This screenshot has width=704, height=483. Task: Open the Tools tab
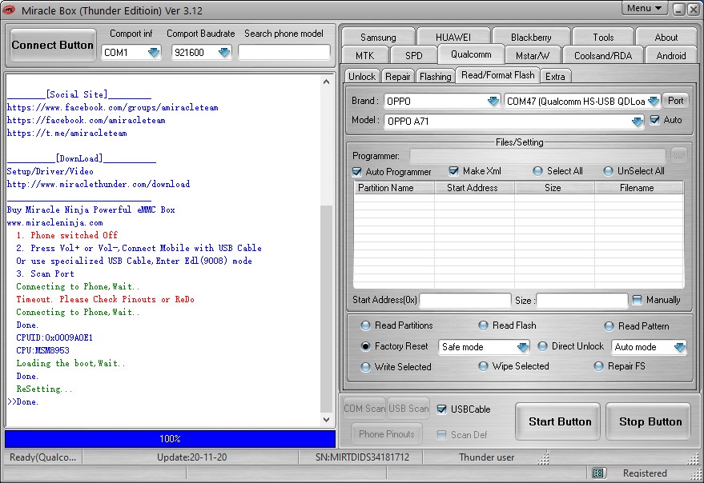tap(603, 38)
